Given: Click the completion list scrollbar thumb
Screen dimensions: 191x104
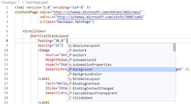Looking at the screenshot, I should point(174,47).
